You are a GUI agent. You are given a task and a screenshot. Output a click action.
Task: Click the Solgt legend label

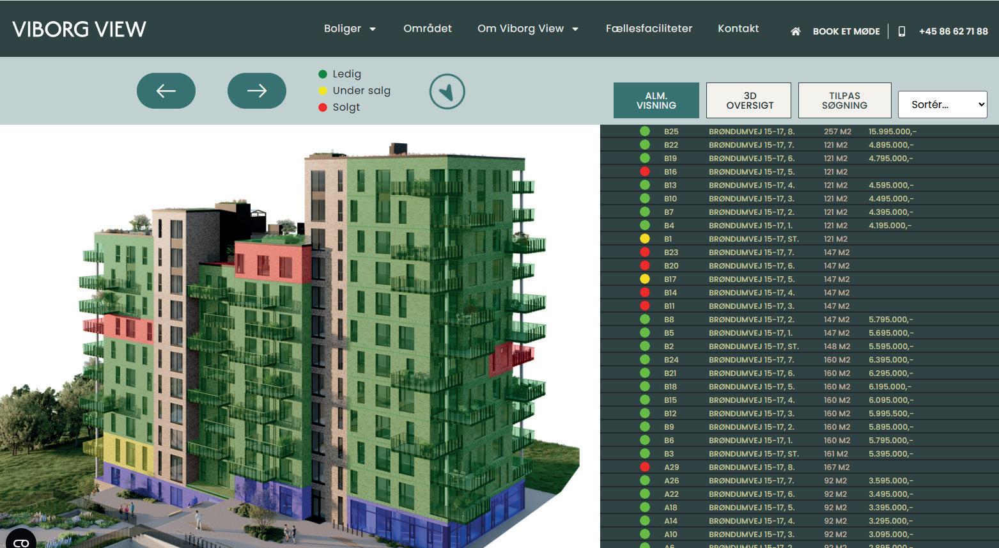pos(346,107)
